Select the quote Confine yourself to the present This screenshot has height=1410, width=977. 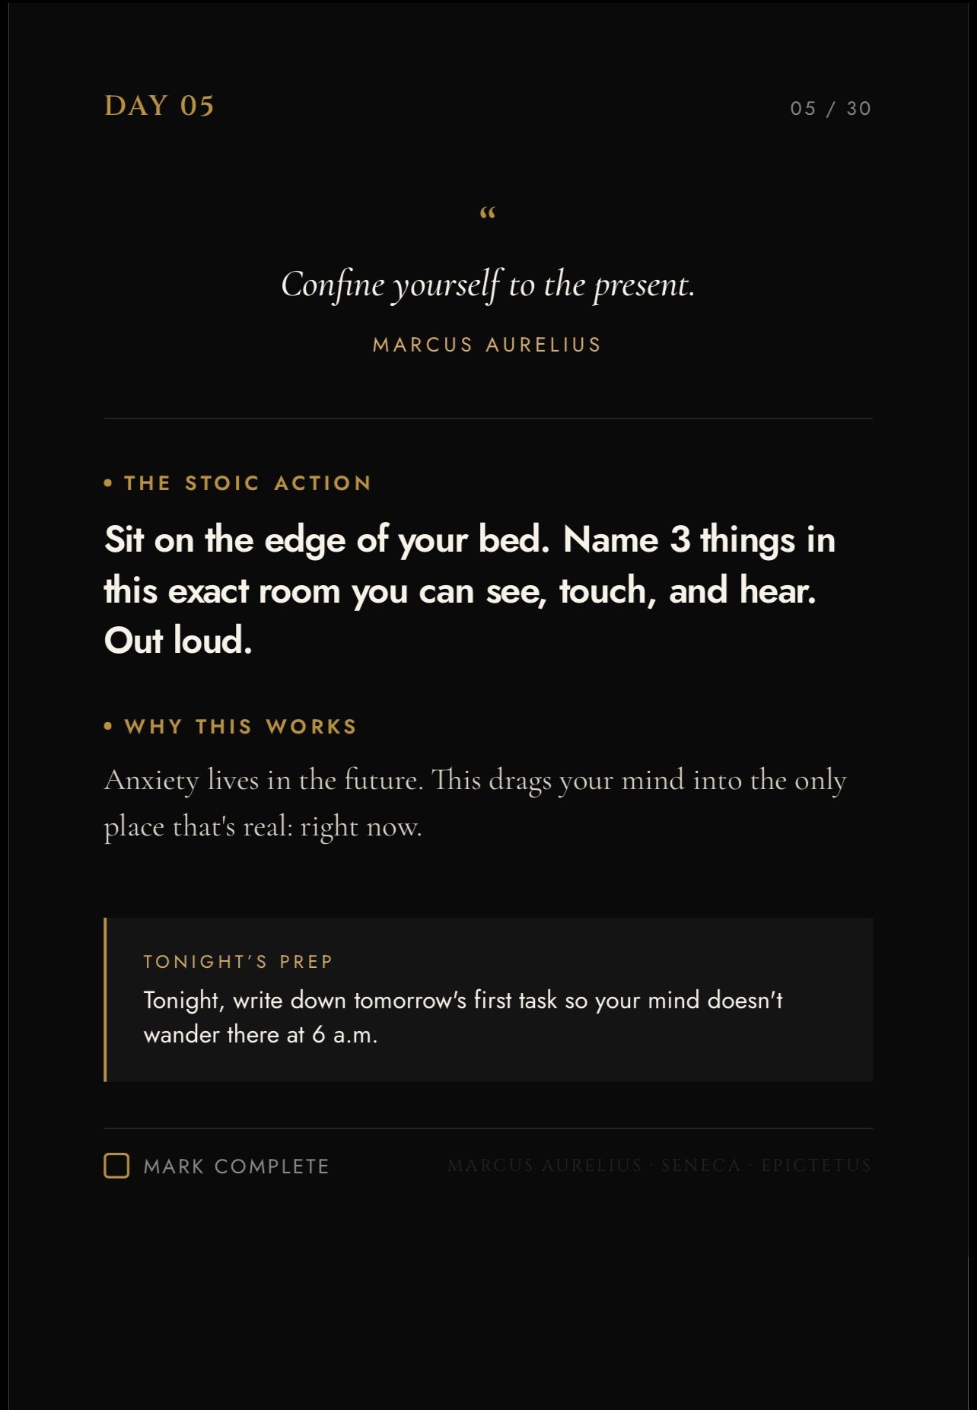(x=488, y=285)
